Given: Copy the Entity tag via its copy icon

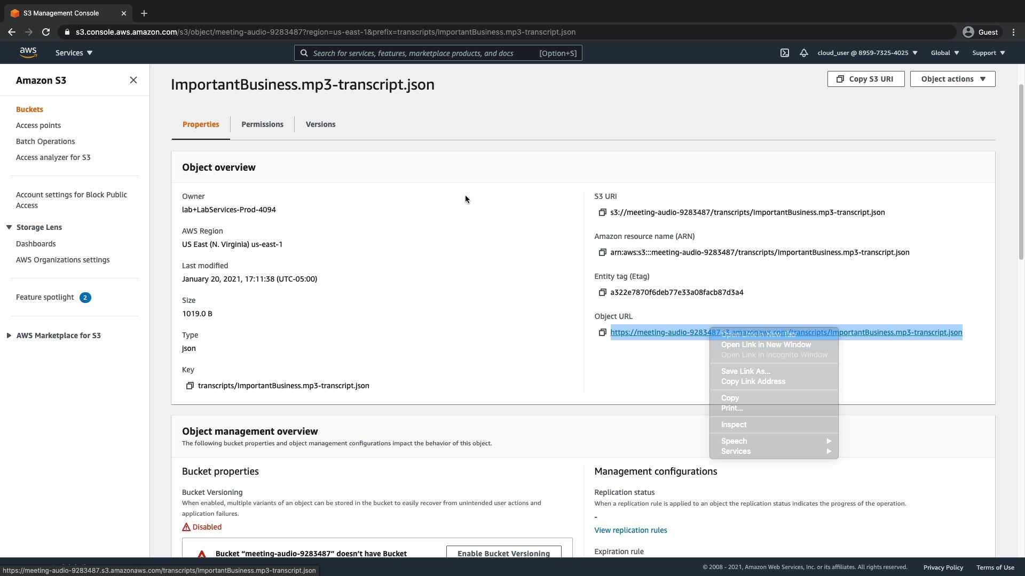Looking at the screenshot, I should point(602,292).
